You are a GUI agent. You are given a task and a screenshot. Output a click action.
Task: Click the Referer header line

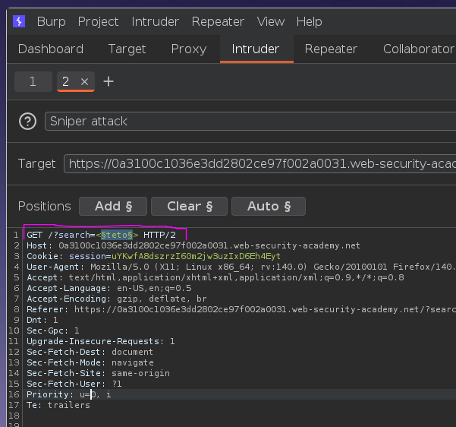pyautogui.click(x=241, y=309)
